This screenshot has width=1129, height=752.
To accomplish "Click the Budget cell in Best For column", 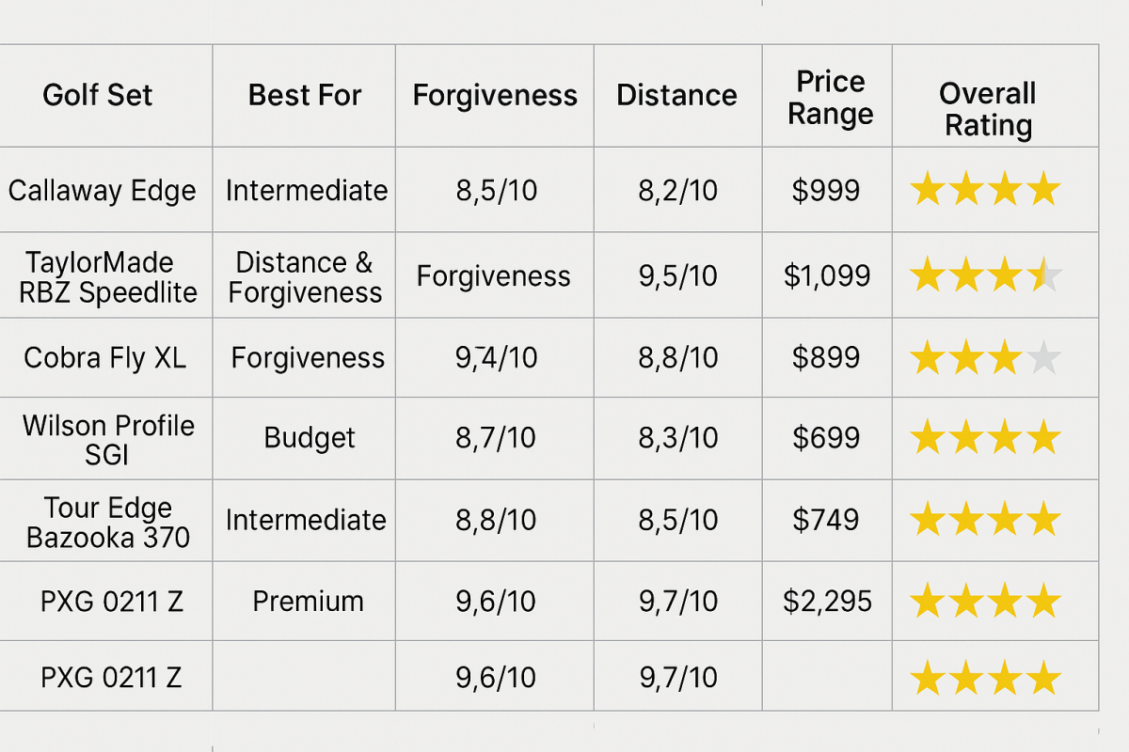I will click(310, 438).
